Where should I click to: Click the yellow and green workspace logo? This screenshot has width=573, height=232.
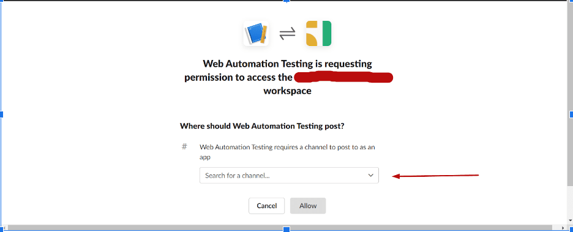point(319,33)
